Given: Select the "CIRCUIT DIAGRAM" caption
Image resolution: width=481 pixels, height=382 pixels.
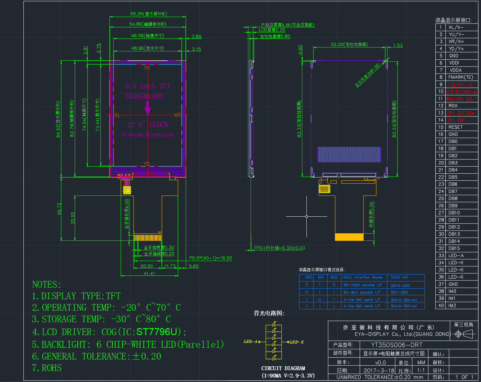Looking at the screenshot, I should coord(283,368).
